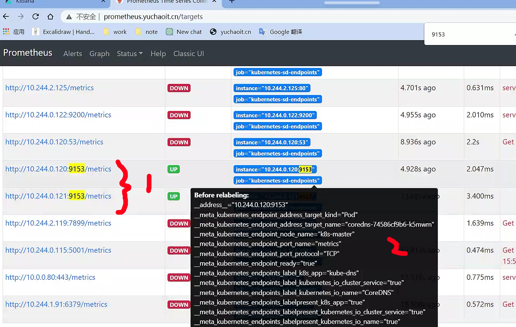Open the 10.244.0.120:9153 metrics endpoint link
This screenshot has width=516, height=327.
[x=58, y=169]
